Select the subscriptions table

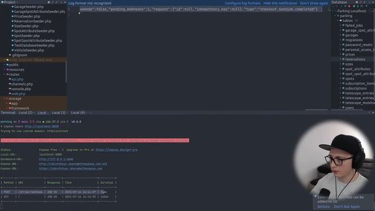356,89
